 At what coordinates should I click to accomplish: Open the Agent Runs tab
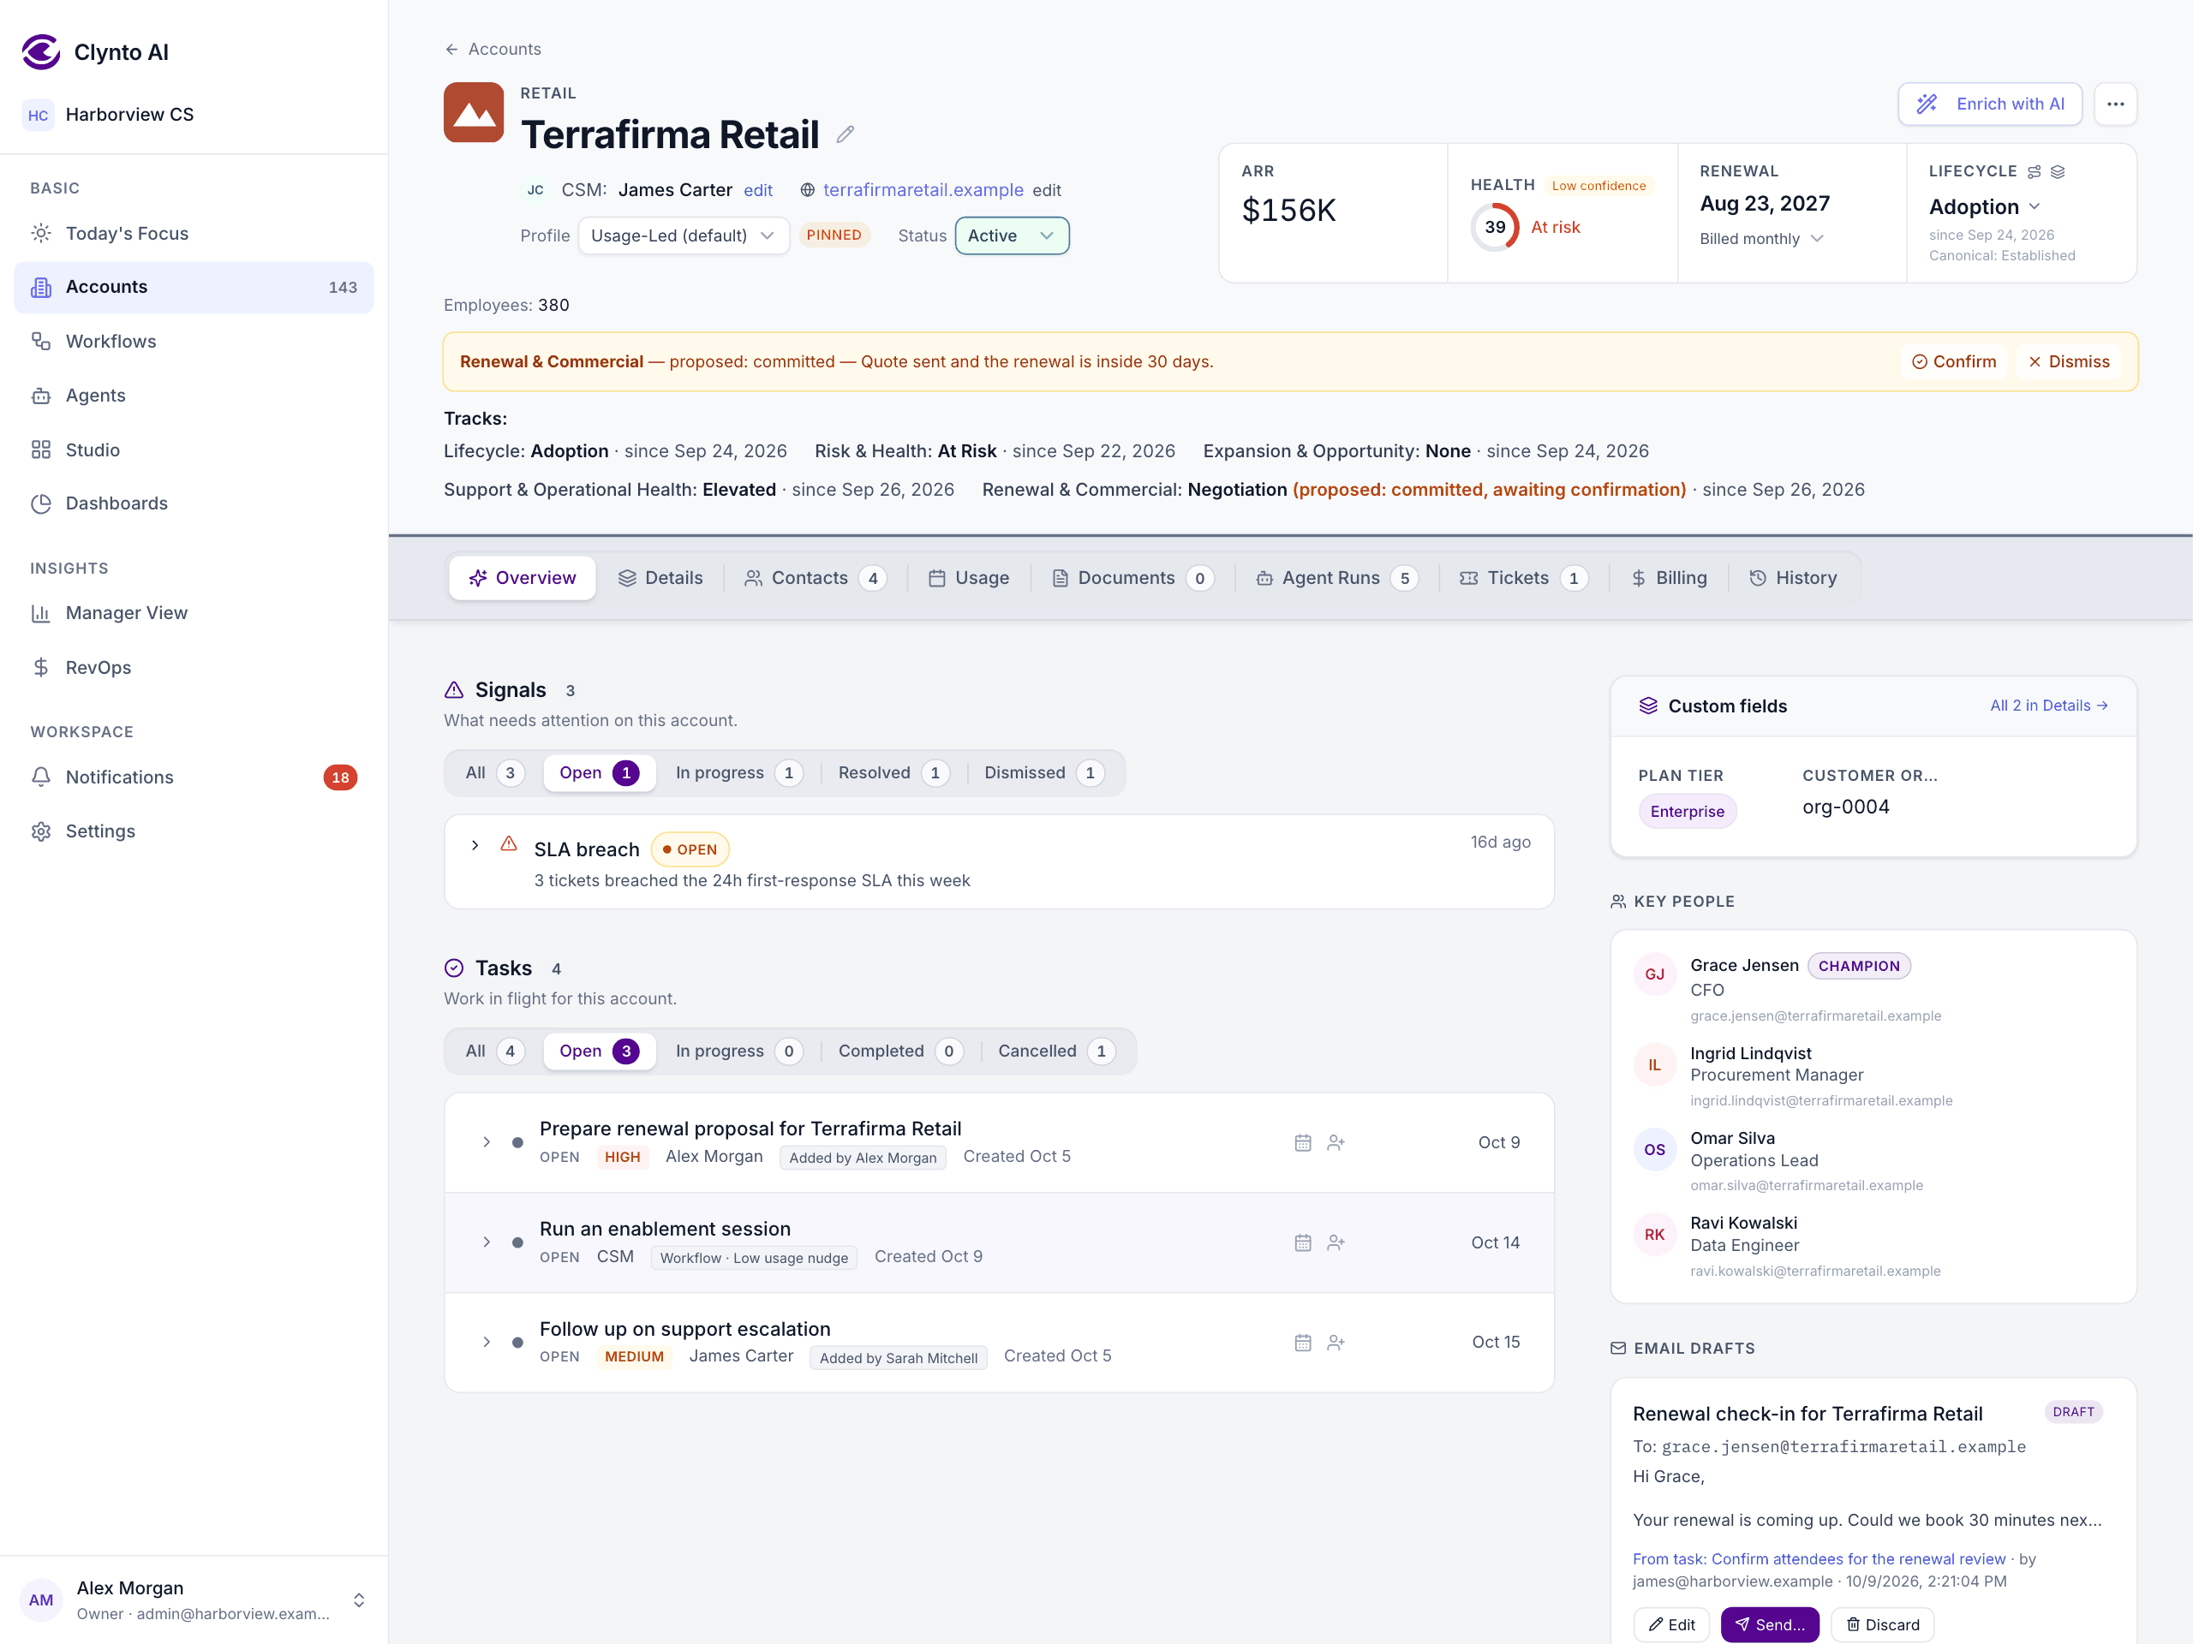pos(1336,578)
